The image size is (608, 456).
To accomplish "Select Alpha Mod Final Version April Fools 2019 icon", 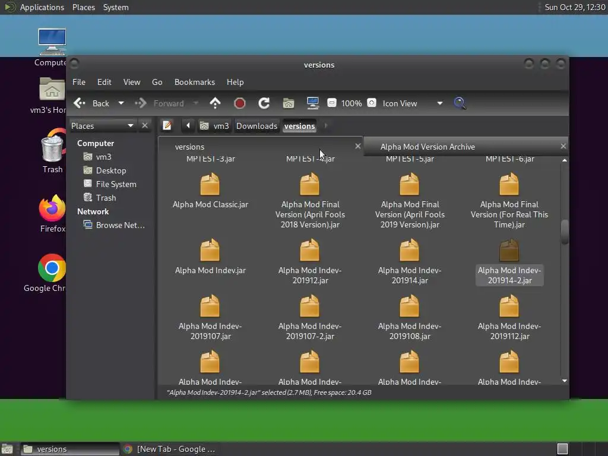I will coord(410,184).
